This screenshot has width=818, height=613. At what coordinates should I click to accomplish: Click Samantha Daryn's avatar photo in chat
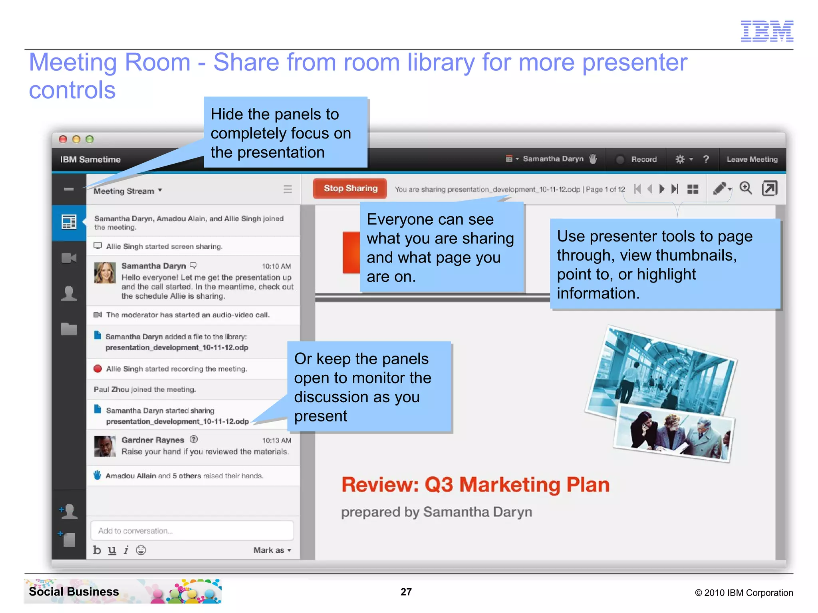coord(105,273)
